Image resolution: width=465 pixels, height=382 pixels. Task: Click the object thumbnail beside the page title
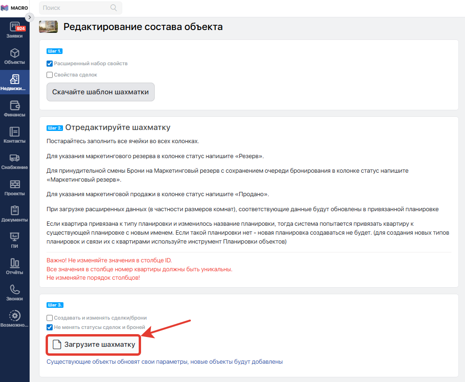[x=48, y=27]
